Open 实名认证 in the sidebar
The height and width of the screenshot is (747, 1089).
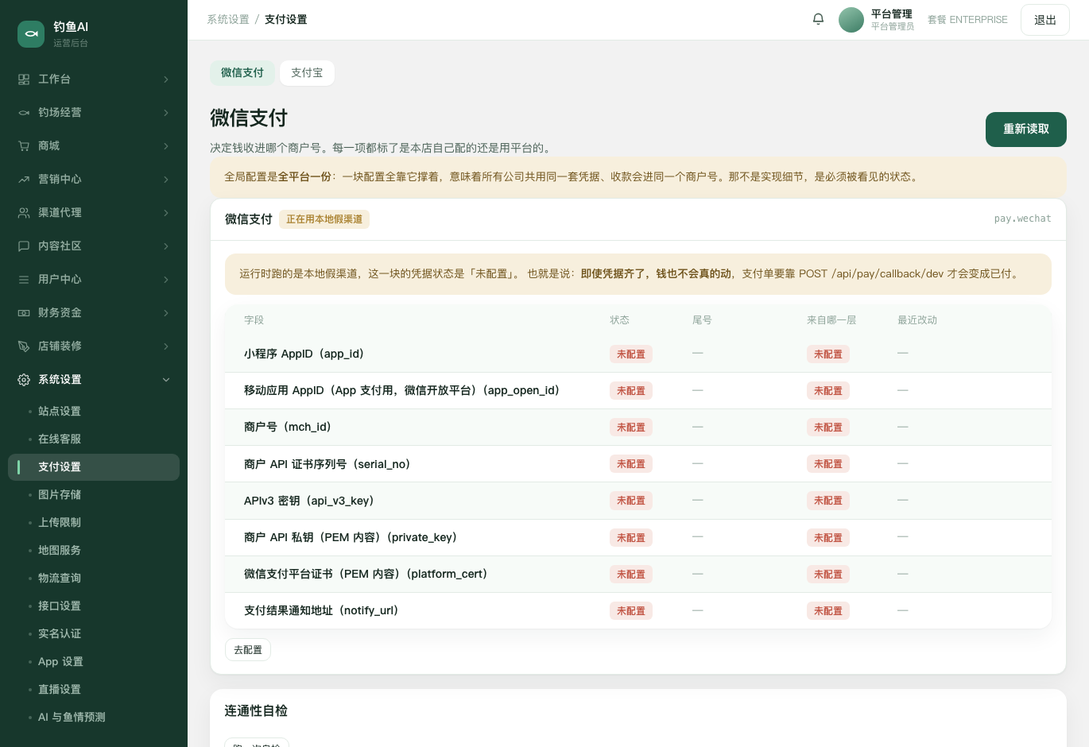click(94, 634)
